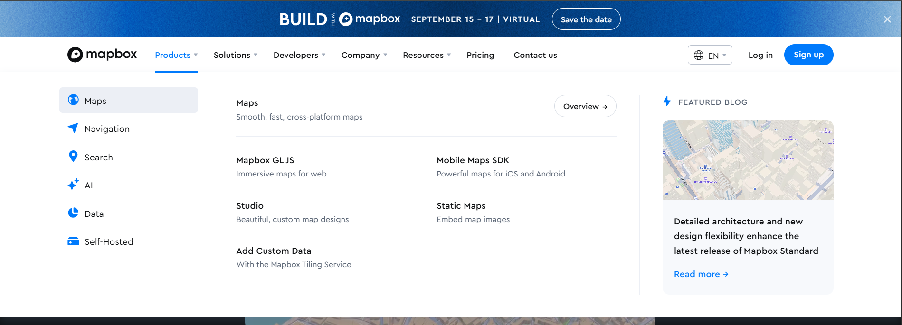
Task: Select the Navigation category label
Action: point(107,129)
